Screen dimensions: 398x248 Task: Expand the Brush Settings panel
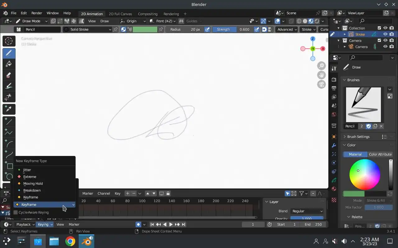[358, 137]
